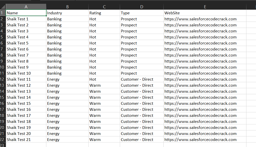Click the Rating header cell

coord(104,13)
